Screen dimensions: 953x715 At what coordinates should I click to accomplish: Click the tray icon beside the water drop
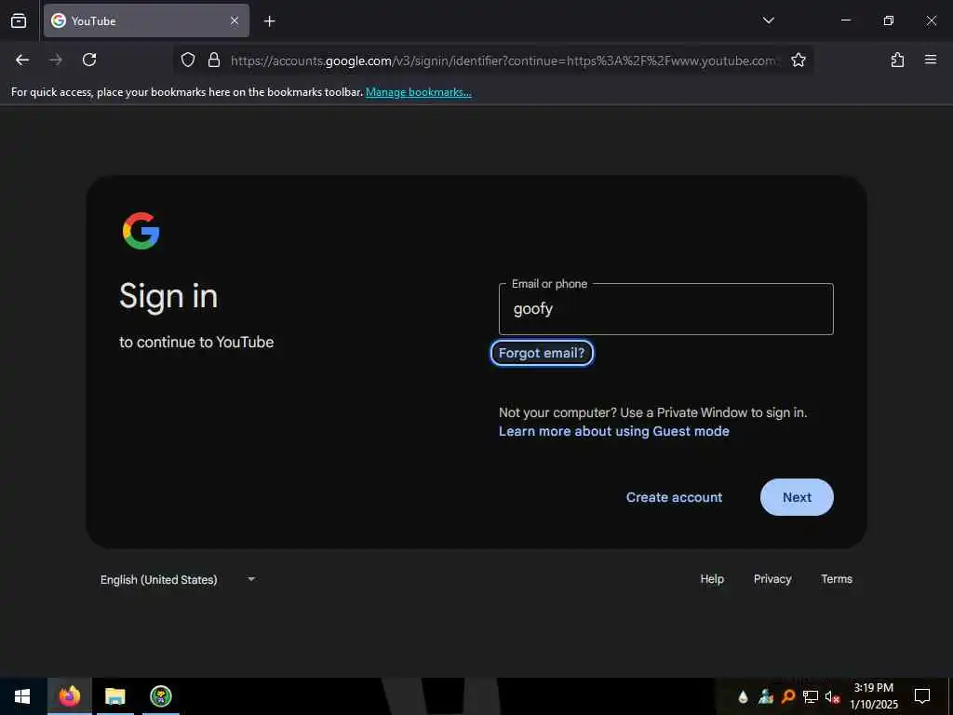pyautogui.click(x=766, y=696)
